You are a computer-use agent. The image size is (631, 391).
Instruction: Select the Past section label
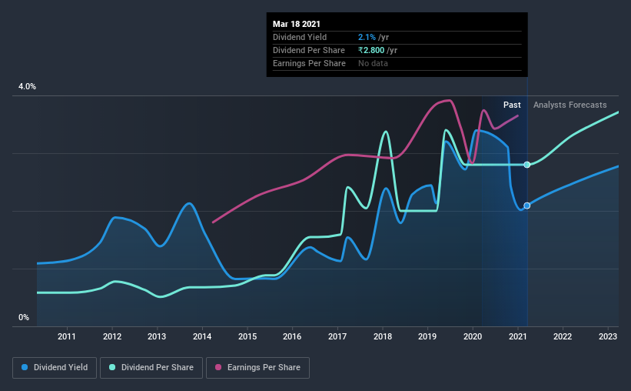[512, 105]
